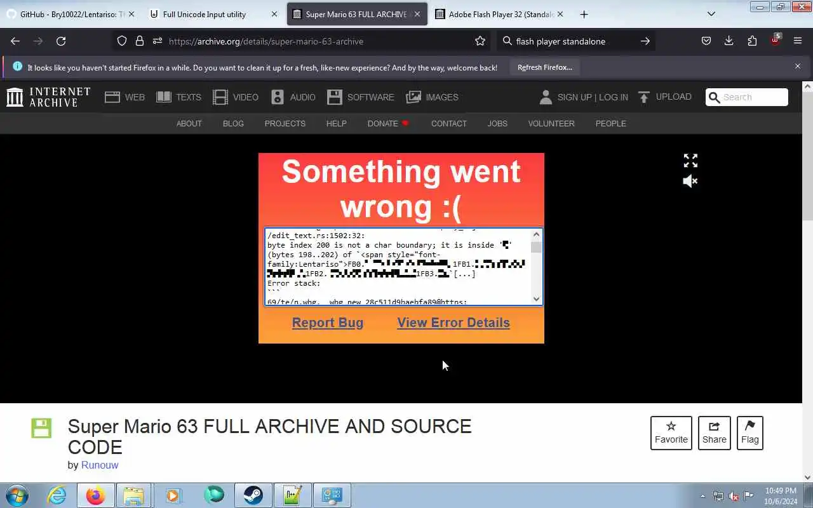This screenshot has height=508, width=813.
Task: Open the 10:49 PM taskbar clock
Action: pos(781,496)
